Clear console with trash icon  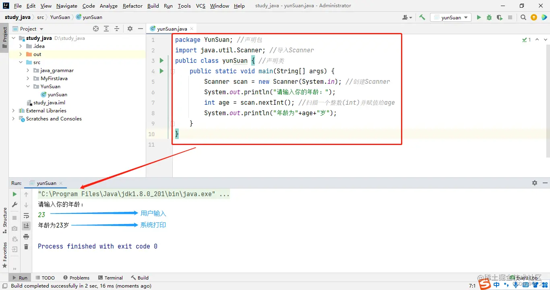26,247
